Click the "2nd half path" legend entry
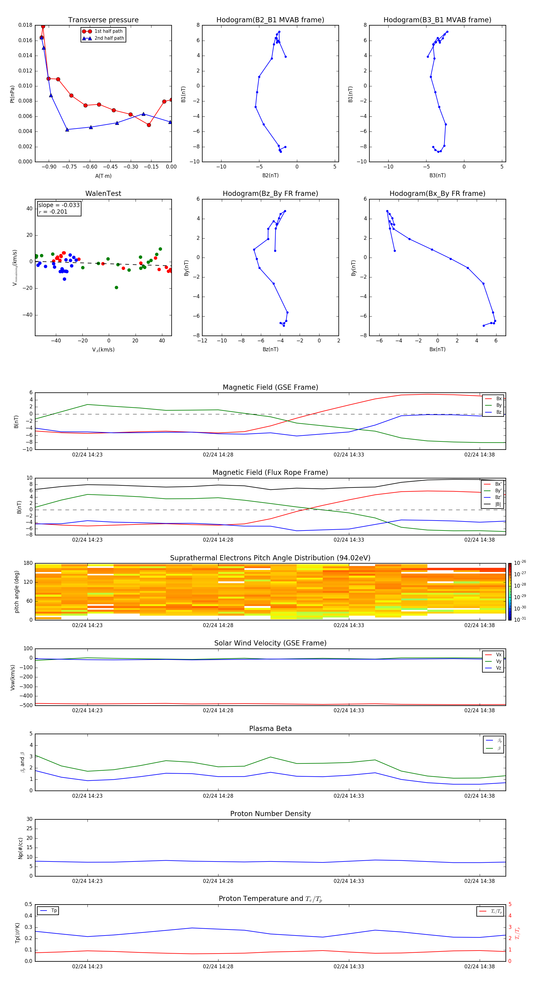The height and width of the screenshot is (993, 541). [x=103, y=38]
